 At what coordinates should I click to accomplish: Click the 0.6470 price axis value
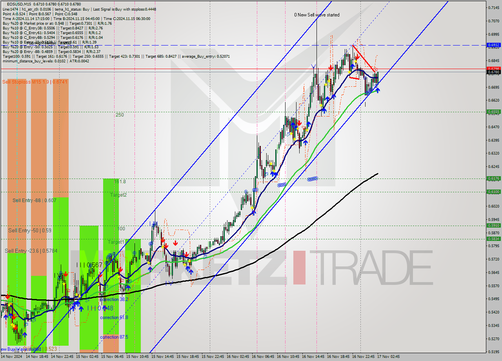coord(493,127)
